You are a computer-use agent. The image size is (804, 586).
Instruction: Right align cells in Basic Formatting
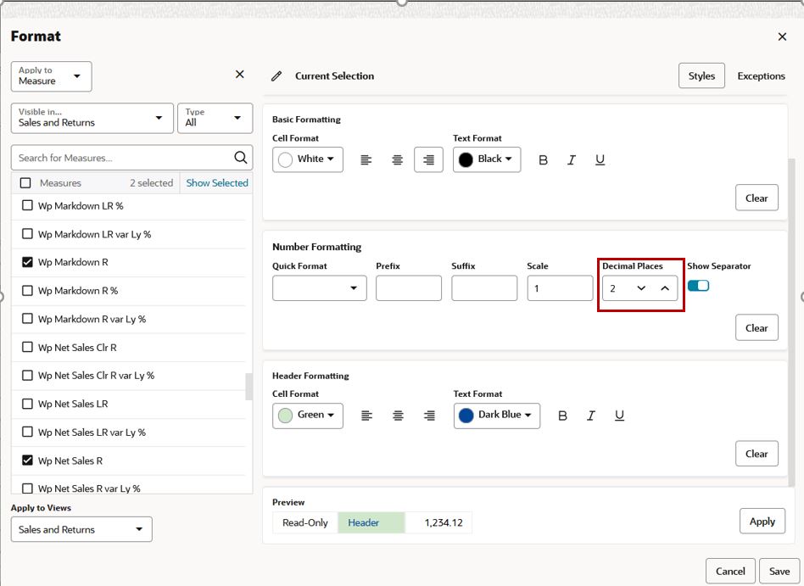point(428,160)
